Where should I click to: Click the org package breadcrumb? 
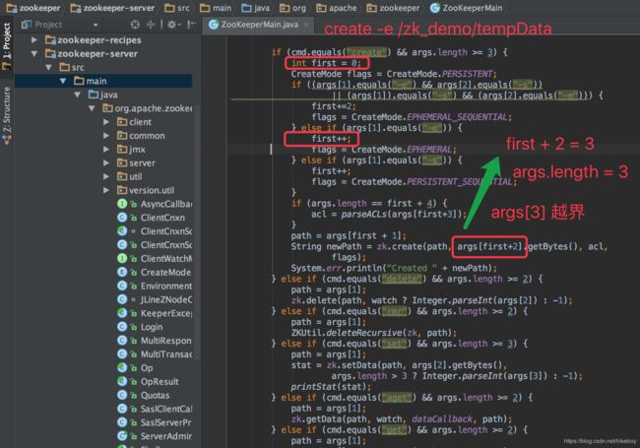point(292,8)
